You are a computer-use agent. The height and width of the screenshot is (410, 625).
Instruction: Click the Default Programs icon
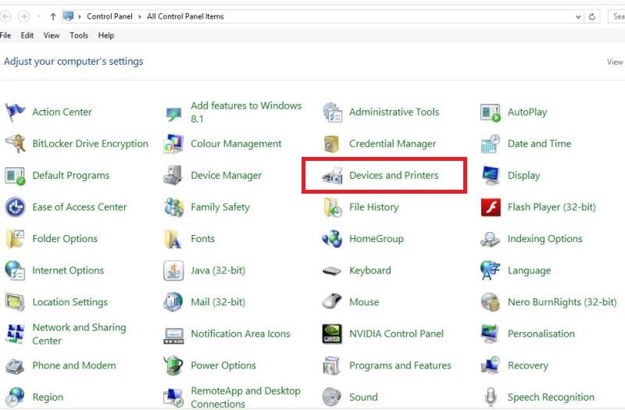pyautogui.click(x=15, y=175)
